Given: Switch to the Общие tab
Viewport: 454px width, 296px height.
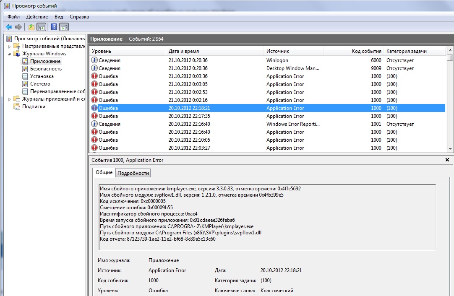Looking at the screenshot, I should (x=104, y=172).
